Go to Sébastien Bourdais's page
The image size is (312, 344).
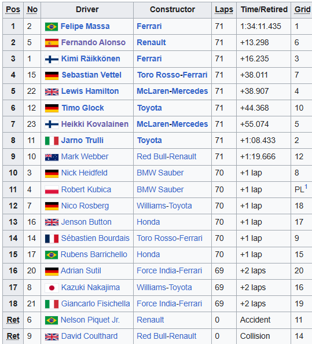point(96,238)
